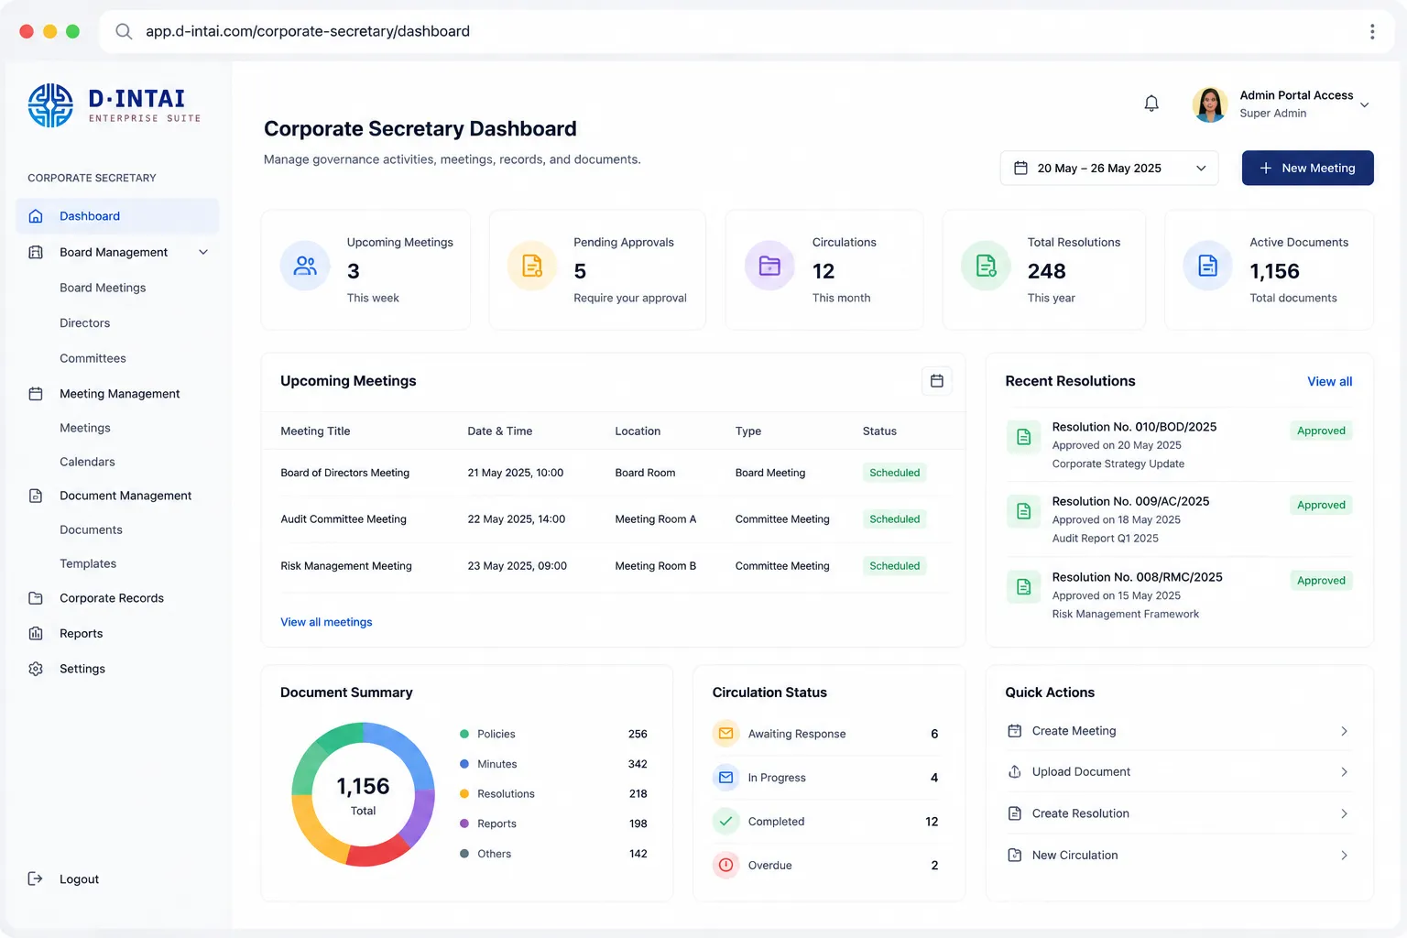Image resolution: width=1407 pixels, height=938 pixels.
Task: Click the Document Management file icon
Action: point(36,496)
